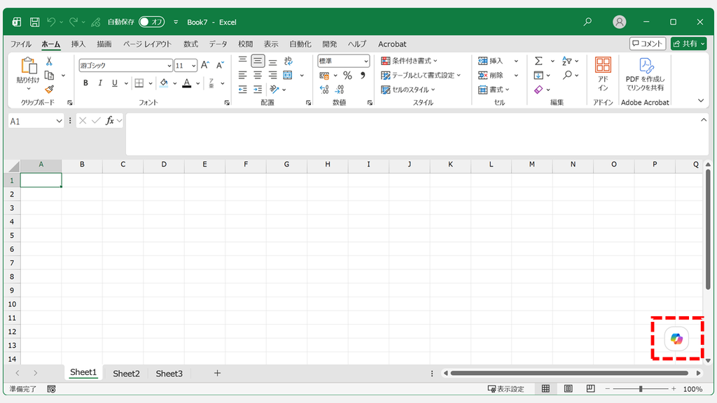Select the Cut scissors icon
The image size is (717, 403).
click(49, 62)
